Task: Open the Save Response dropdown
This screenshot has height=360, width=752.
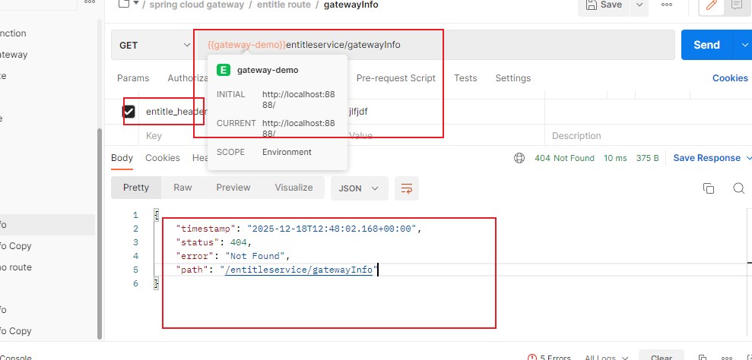Action: pyautogui.click(x=712, y=158)
